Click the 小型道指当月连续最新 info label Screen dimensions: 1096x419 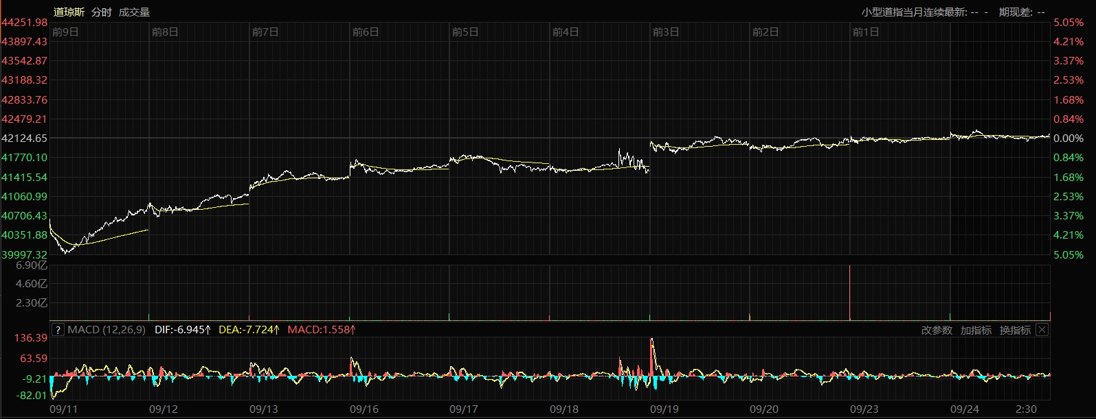pos(914,12)
